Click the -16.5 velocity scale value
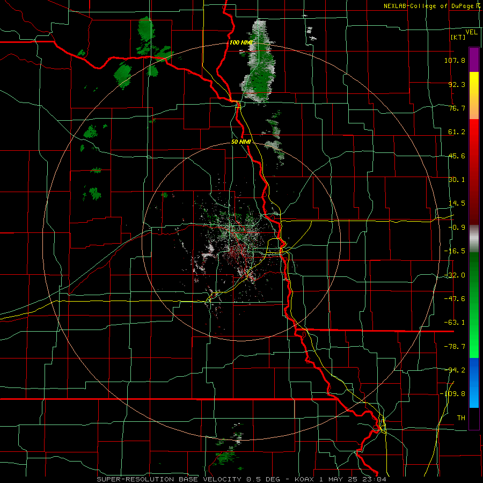The height and width of the screenshot is (483, 483). [455, 251]
